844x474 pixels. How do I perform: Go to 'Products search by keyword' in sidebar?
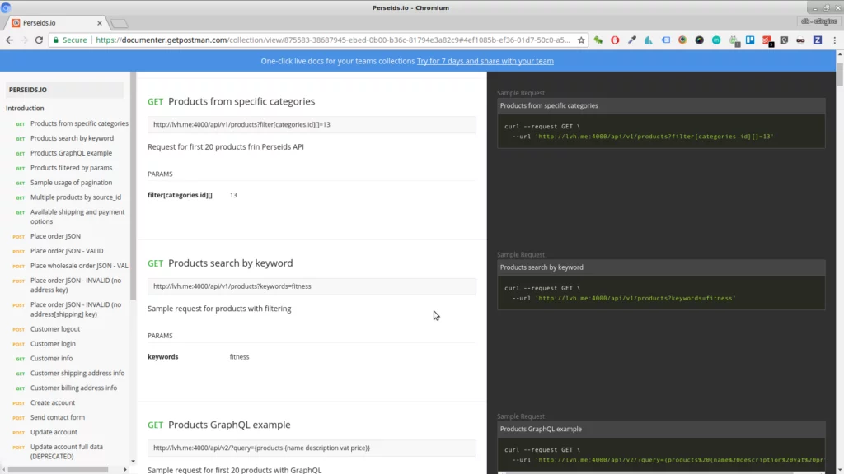(72, 138)
